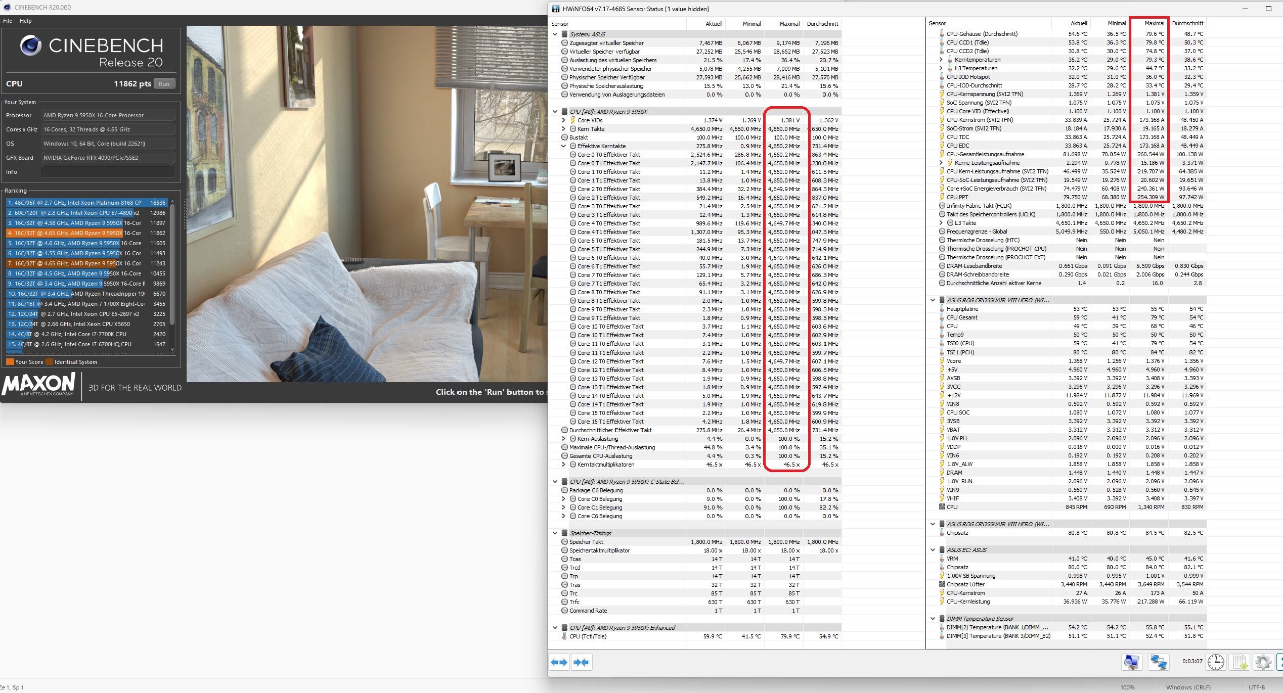
Task: Click the Cinebench app icon in title bar
Action: pyautogui.click(x=7, y=7)
